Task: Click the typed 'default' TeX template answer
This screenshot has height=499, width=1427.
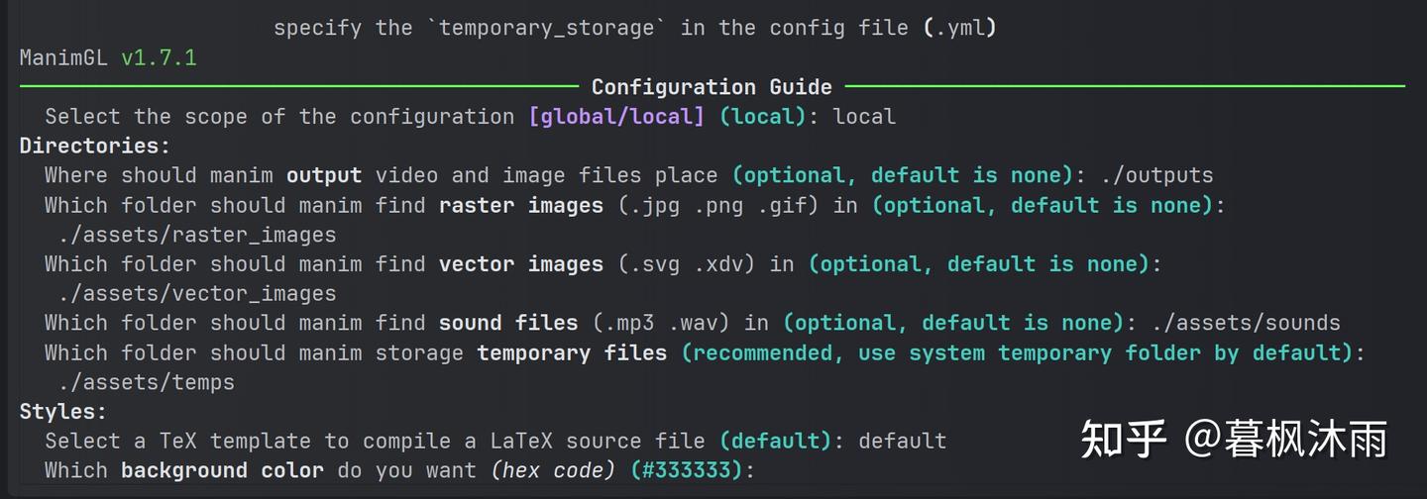Action: click(x=902, y=441)
